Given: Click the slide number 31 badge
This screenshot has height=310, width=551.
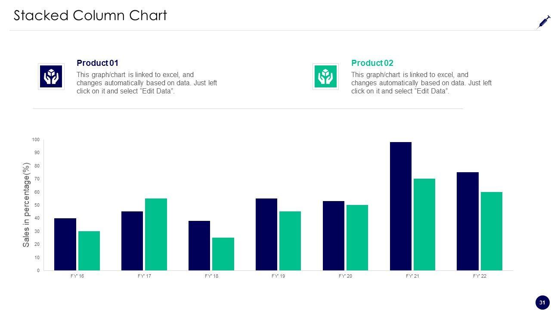Looking at the screenshot, I should (542, 303).
